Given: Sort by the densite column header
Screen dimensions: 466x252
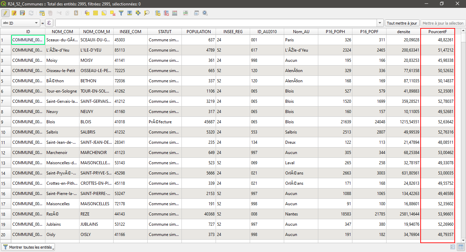Looking at the screenshot, I should (x=403, y=31).
